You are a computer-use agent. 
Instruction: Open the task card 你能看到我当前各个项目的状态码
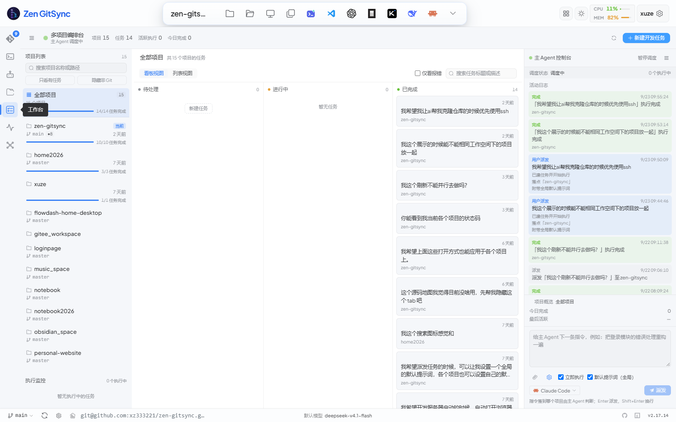coord(457,218)
